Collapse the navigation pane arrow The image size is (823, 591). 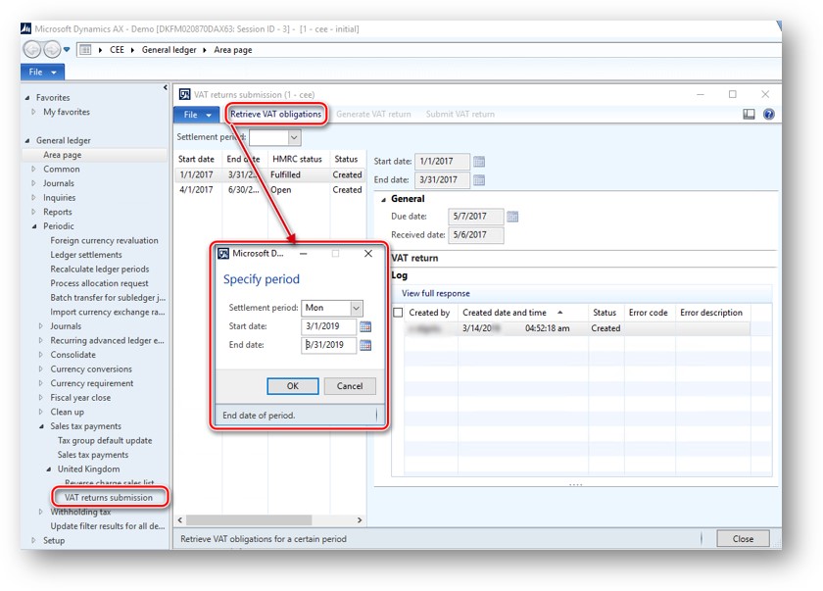tap(166, 87)
